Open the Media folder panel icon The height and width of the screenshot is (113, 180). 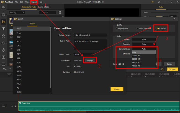(3, 8)
